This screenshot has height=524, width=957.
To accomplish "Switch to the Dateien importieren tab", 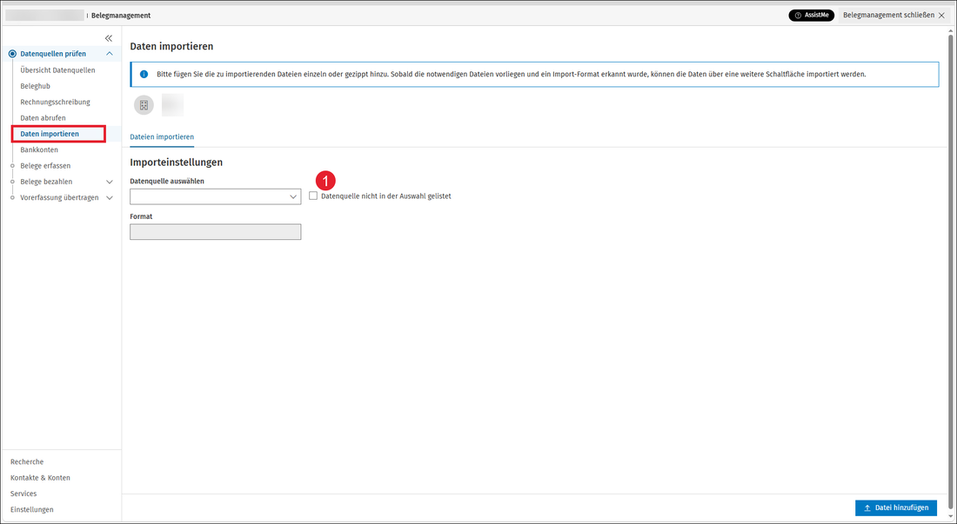I will [x=162, y=137].
